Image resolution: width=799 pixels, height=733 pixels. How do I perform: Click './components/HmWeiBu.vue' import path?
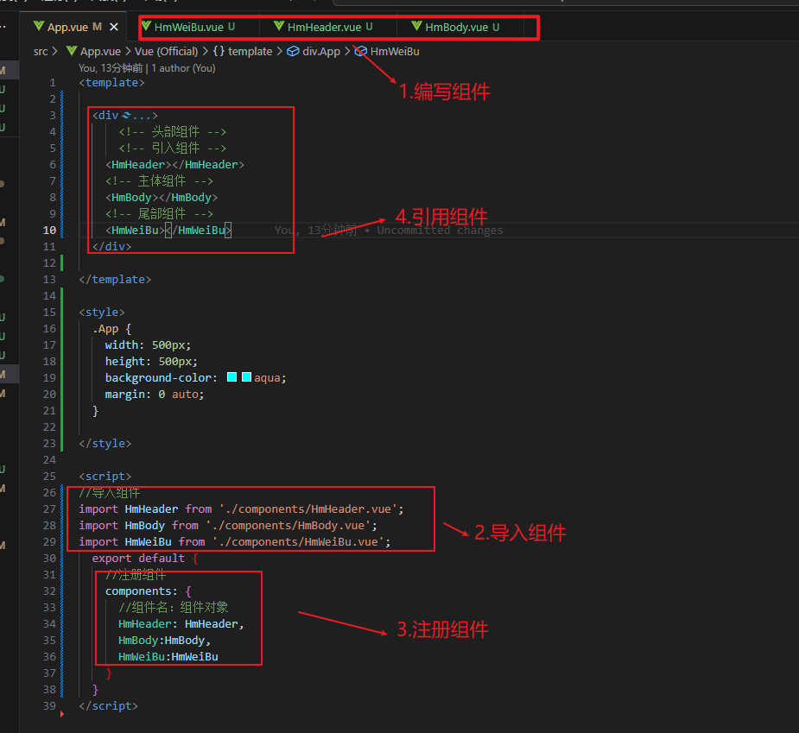coord(299,542)
